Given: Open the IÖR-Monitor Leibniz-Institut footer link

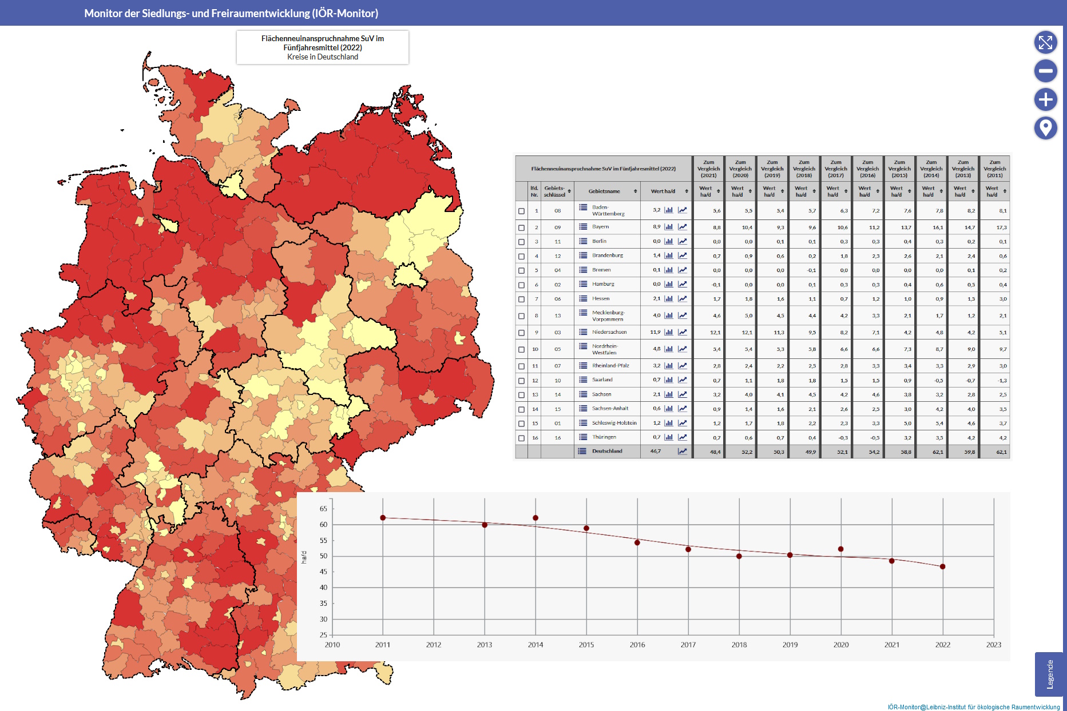Looking at the screenshot, I should point(973,707).
